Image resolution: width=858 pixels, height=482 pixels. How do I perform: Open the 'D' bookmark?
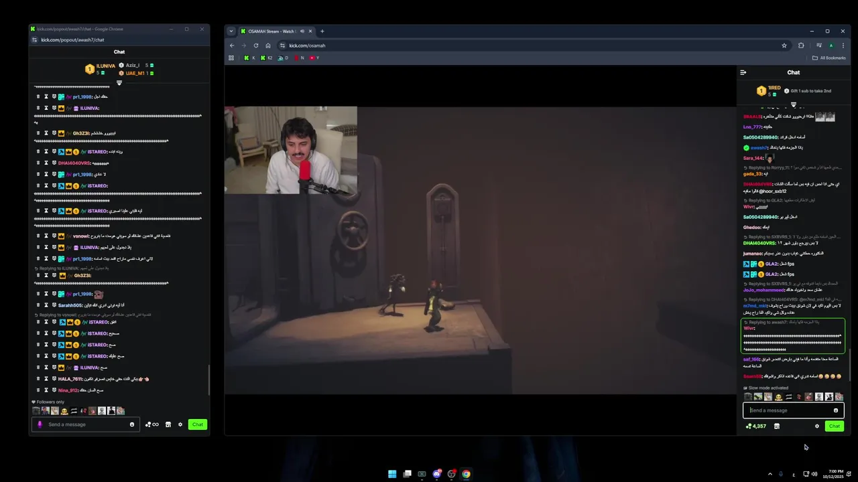[283, 58]
